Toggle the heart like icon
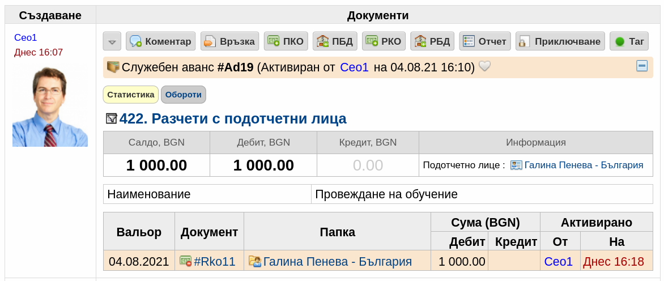The height and width of the screenshot is (281, 664). click(484, 66)
